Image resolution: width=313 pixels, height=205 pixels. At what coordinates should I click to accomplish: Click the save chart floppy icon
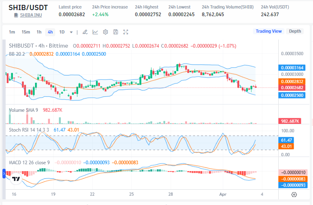pos(116,32)
